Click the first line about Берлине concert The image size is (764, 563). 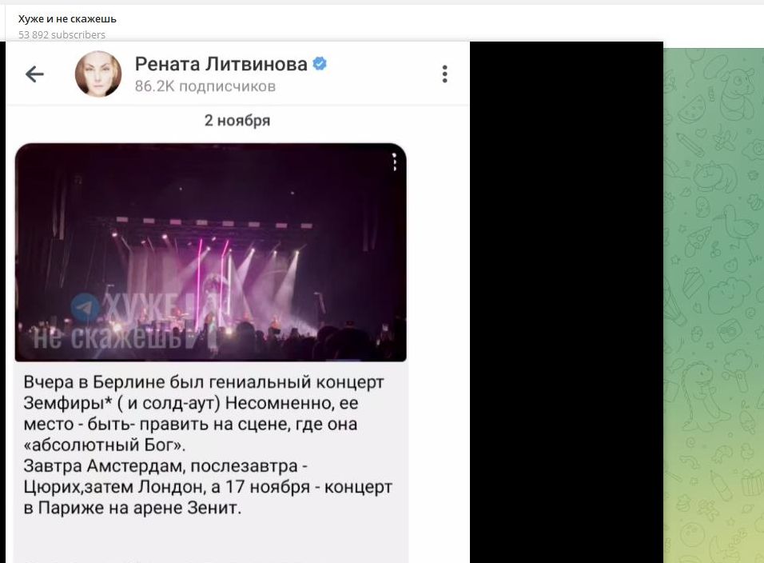204,382
